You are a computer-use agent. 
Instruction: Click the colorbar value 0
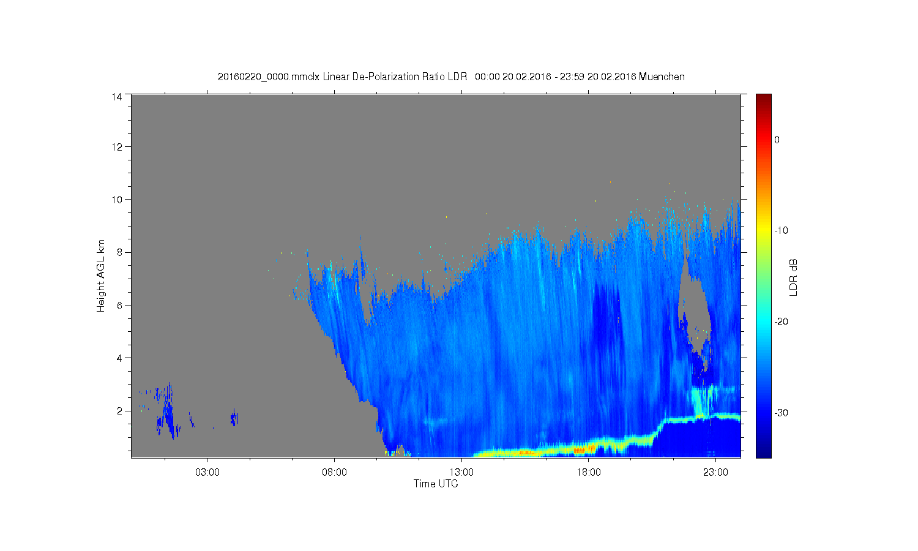click(777, 140)
